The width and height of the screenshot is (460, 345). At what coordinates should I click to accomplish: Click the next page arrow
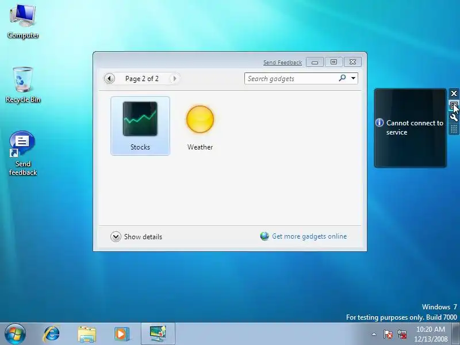(x=175, y=79)
